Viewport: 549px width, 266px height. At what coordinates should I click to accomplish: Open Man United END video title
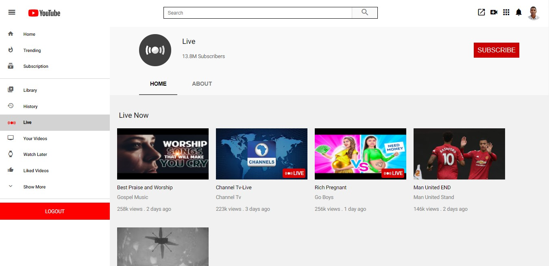[x=432, y=188]
